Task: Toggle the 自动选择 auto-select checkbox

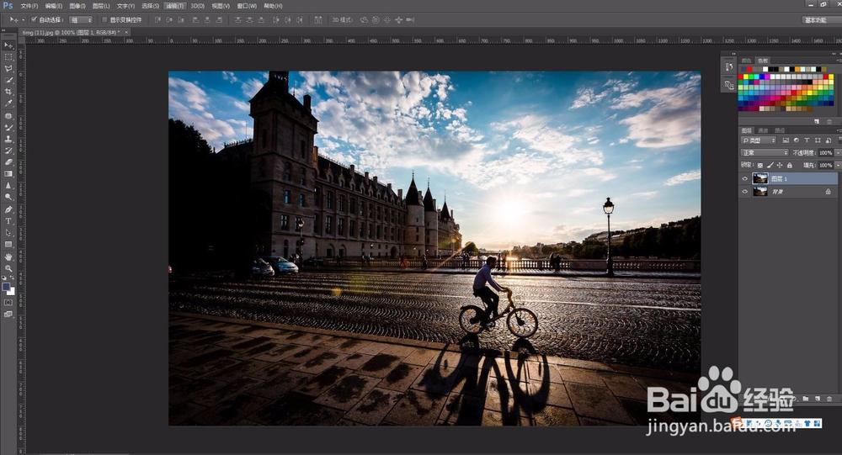Action: point(34,20)
